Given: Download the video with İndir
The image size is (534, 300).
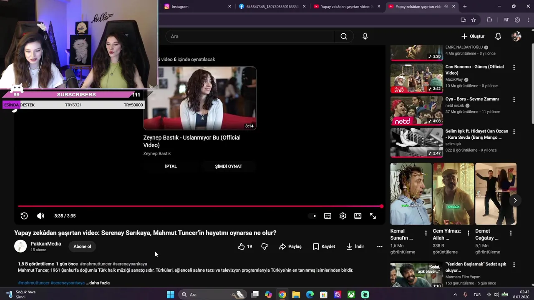Looking at the screenshot, I should [355, 247].
